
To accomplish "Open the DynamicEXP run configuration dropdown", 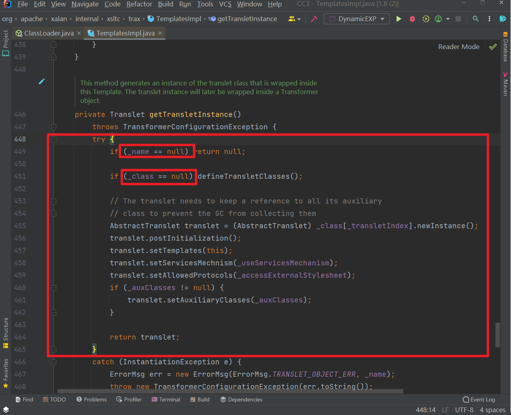I will coord(357,18).
